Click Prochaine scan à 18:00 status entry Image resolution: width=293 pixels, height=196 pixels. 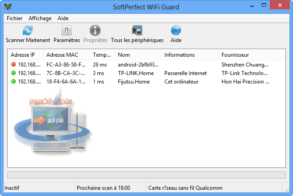point(103,188)
